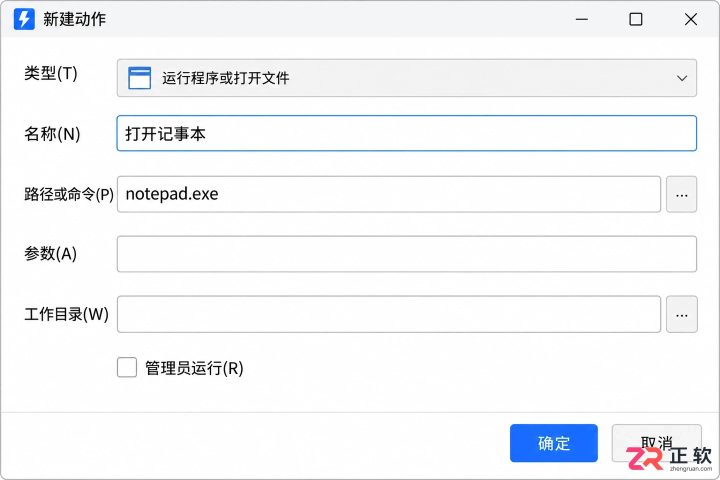Click the lightning bolt app icon
The width and height of the screenshot is (720, 480).
(24, 19)
